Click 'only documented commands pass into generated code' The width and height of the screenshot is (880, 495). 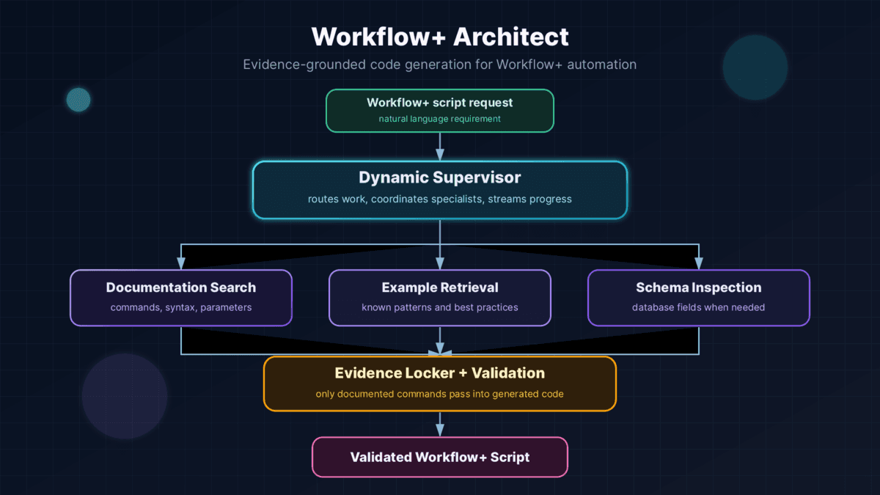(440, 394)
